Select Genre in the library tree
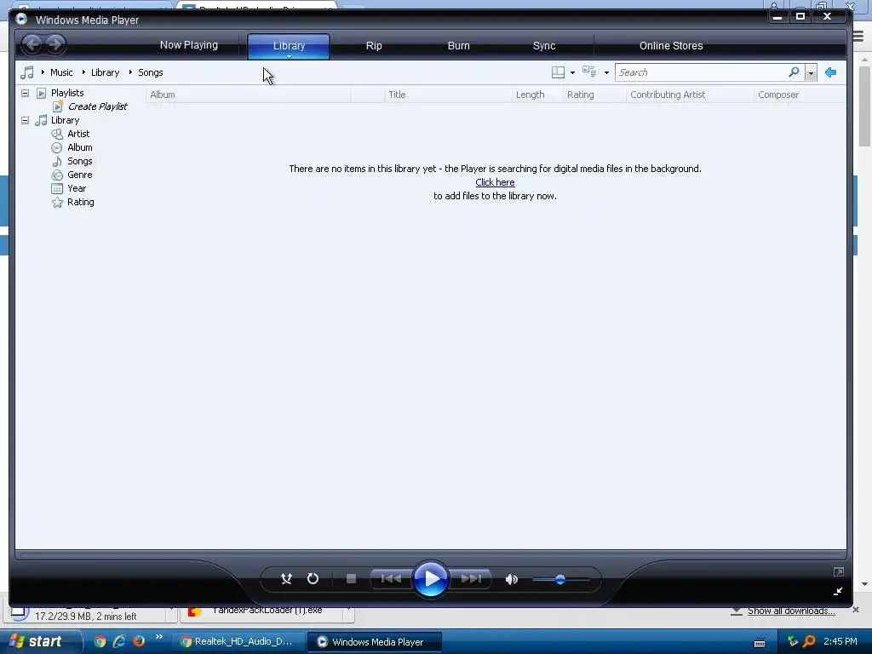The width and height of the screenshot is (872, 654). (79, 175)
